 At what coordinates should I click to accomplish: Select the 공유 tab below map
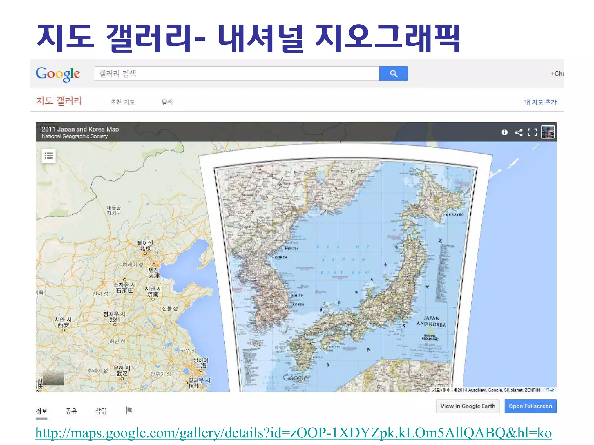click(71, 411)
